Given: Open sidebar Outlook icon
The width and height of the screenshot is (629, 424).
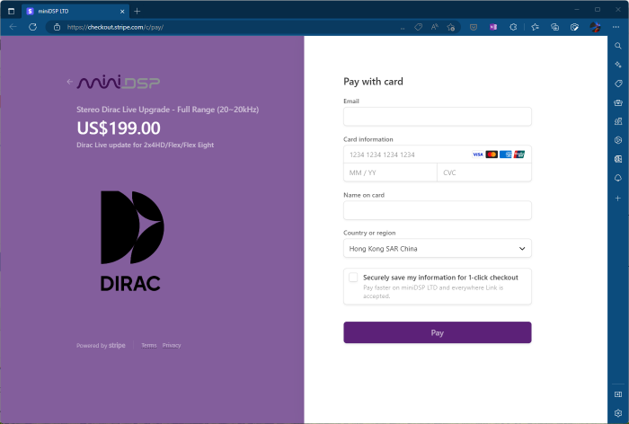Looking at the screenshot, I should 618,159.
